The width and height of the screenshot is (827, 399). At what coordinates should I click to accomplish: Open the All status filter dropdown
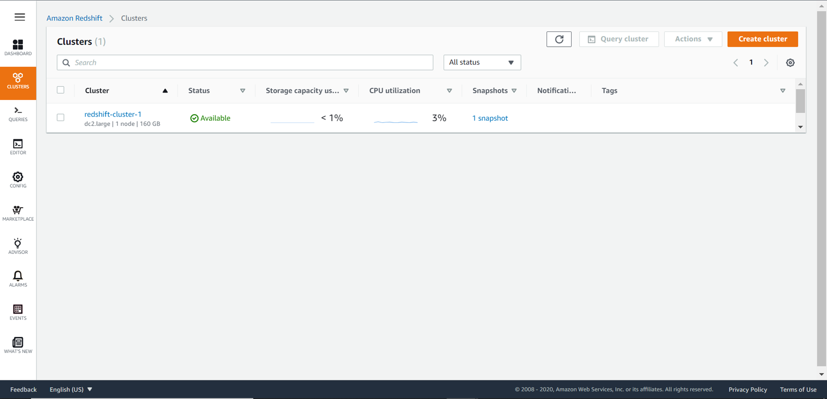(x=482, y=62)
